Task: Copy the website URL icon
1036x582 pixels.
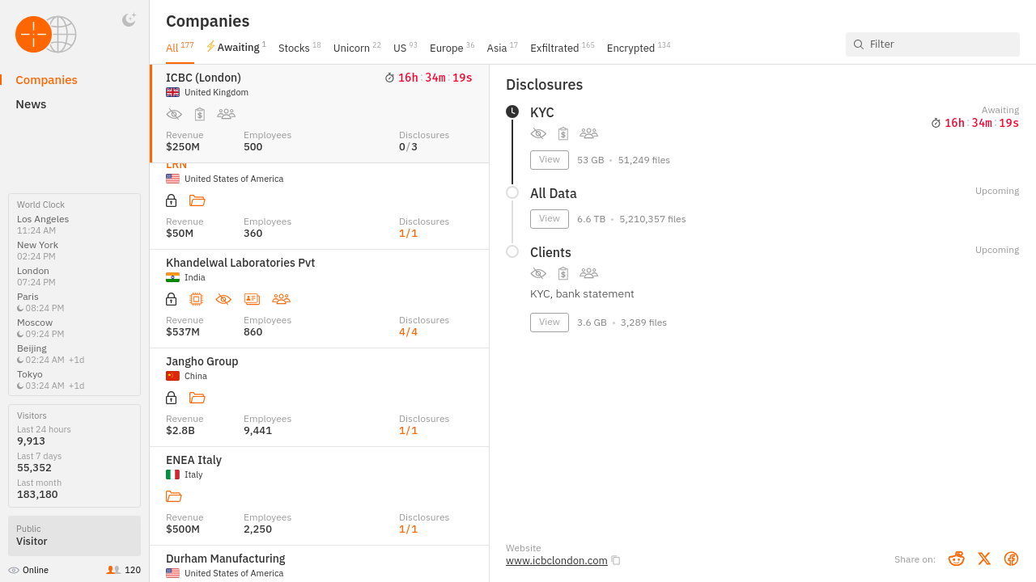Action: pos(616,560)
